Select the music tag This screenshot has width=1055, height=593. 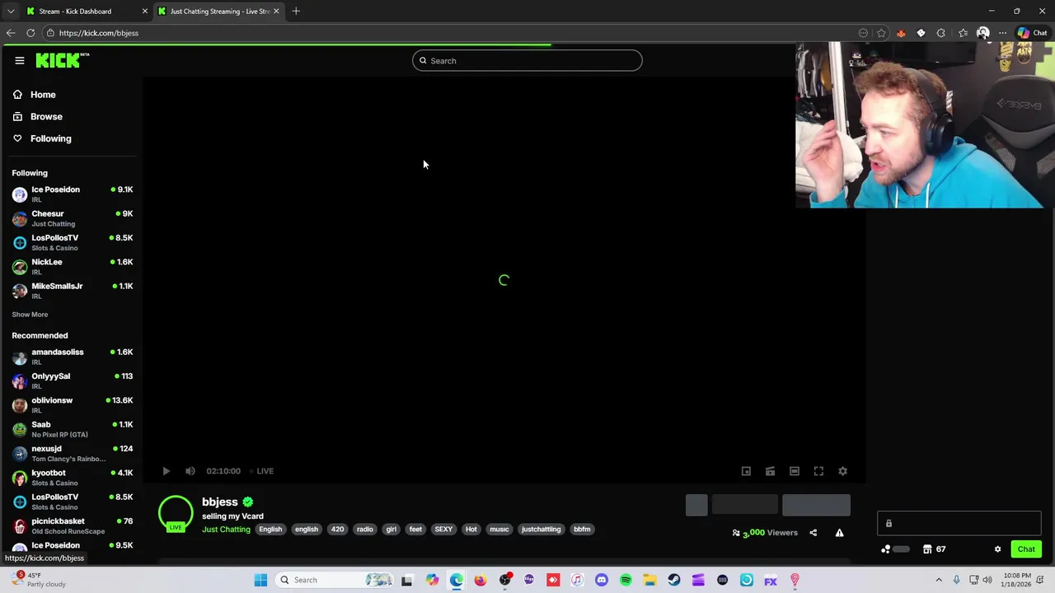click(499, 530)
